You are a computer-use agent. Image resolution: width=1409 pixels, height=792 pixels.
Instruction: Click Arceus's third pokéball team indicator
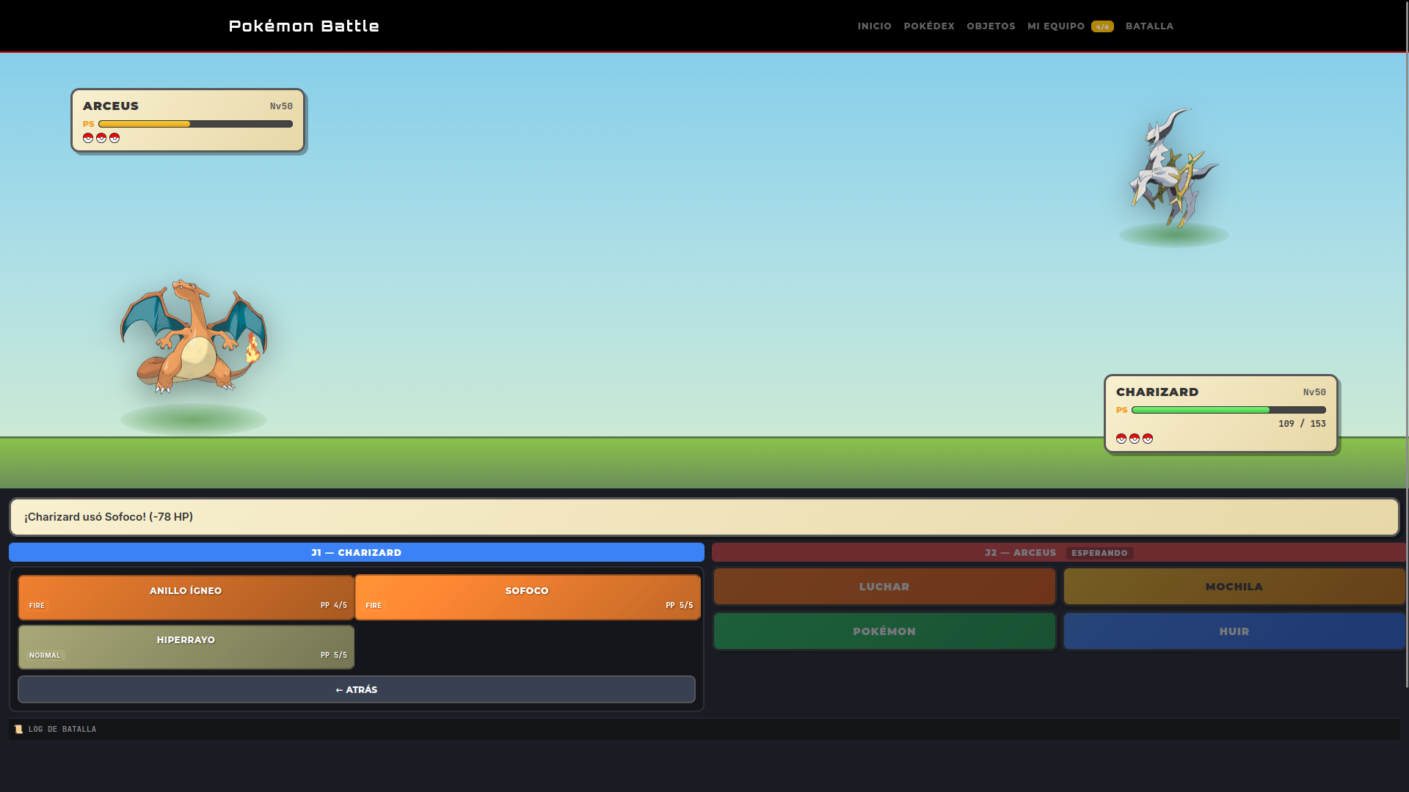114,138
